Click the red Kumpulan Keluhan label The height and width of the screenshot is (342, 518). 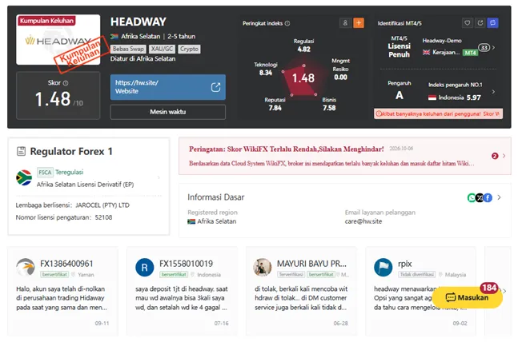click(x=46, y=21)
